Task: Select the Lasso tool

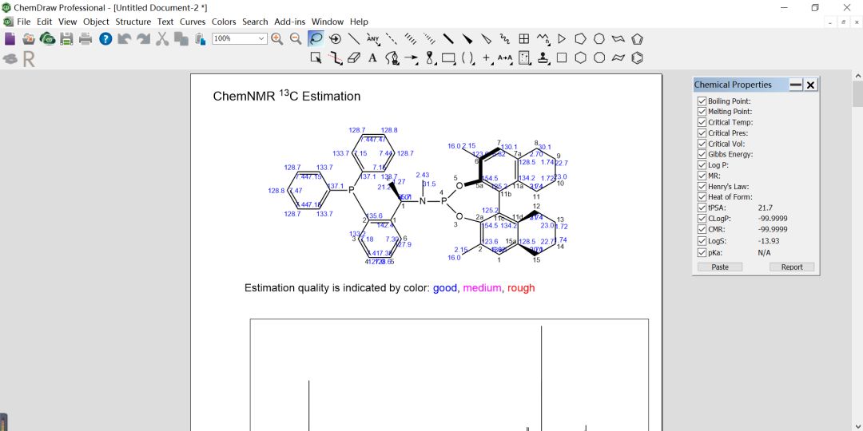Action: tap(316, 38)
